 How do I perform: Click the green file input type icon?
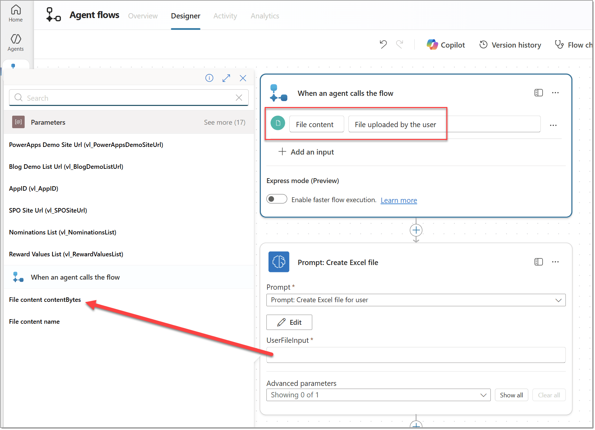(x=278, y=123)
